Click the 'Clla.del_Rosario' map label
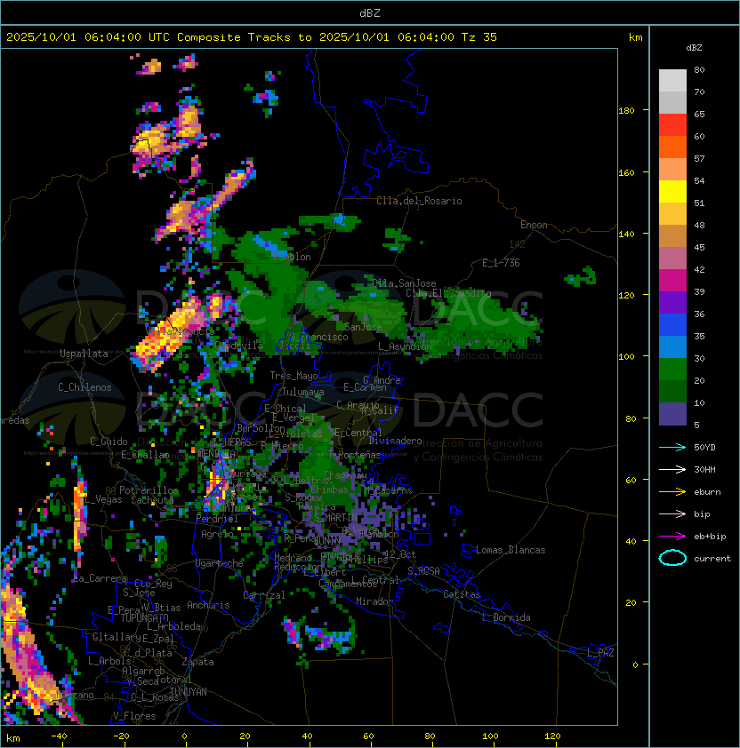This screenshot has width=740, height=748. coord(419,201)
